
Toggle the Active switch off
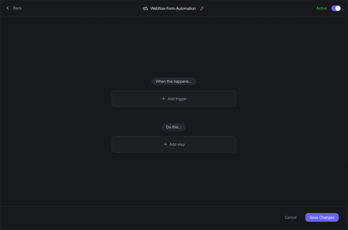[336, 8]
